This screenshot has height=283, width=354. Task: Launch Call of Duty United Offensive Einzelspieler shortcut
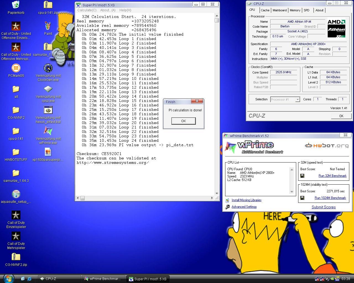coord(16,26)
